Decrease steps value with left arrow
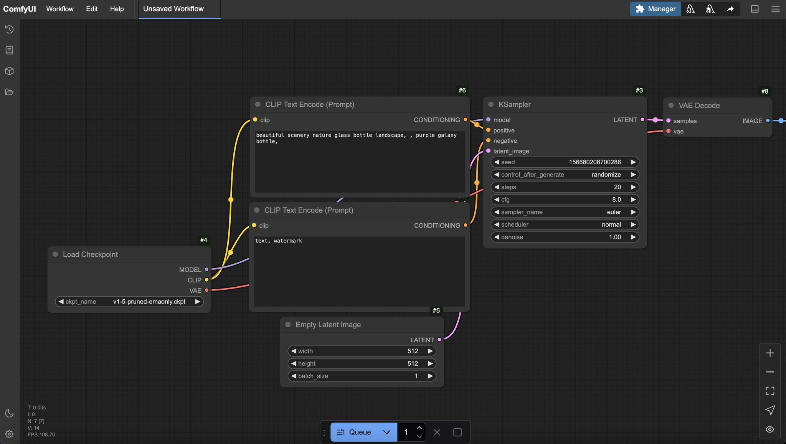 (497, 187)
